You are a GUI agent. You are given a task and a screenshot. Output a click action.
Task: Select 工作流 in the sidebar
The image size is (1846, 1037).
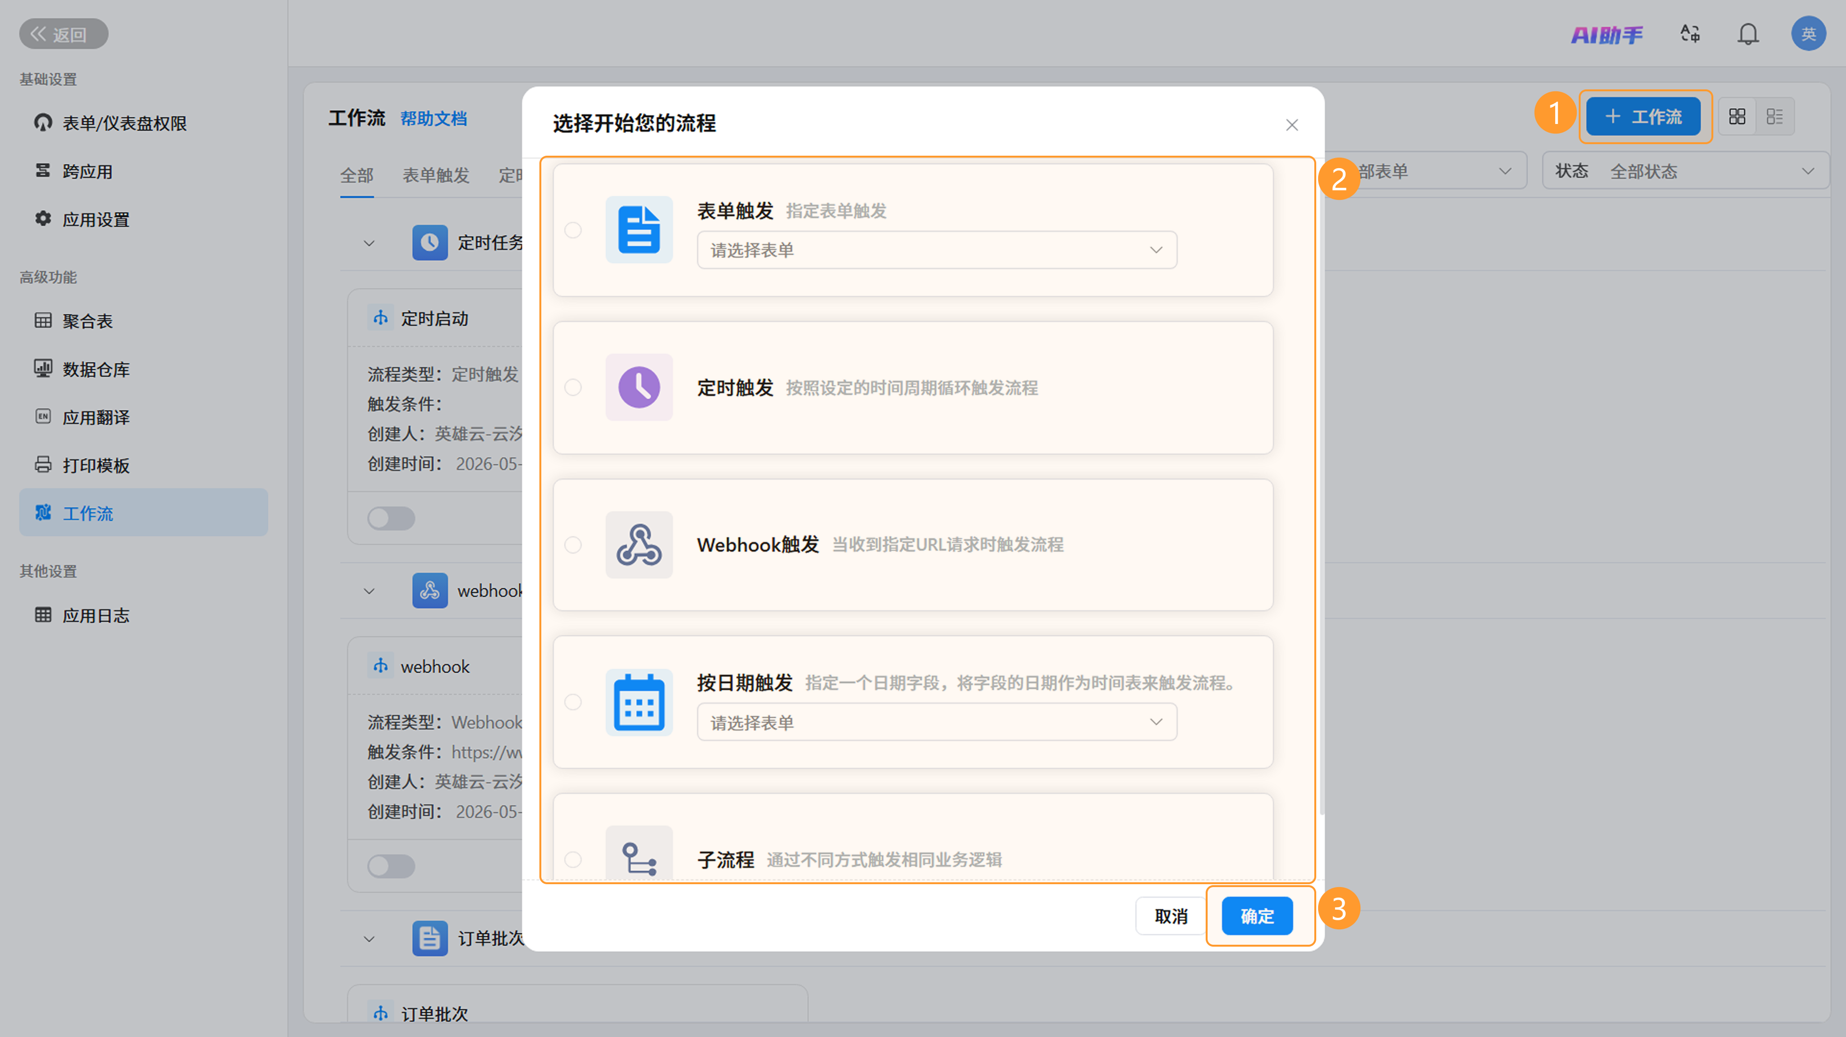(x=143, y=512)
